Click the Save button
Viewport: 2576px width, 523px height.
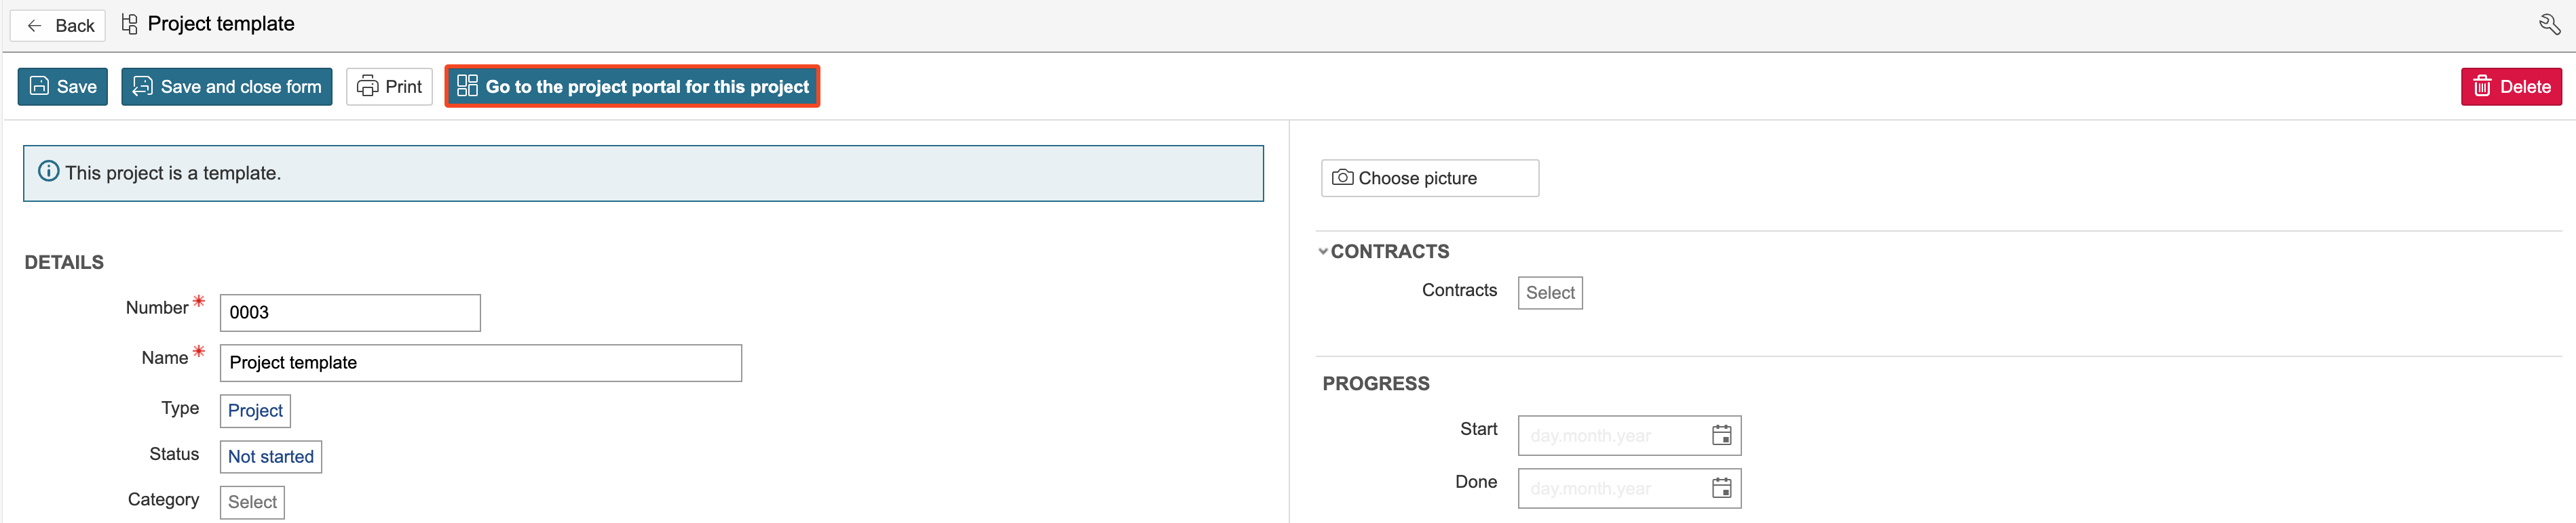pyautogui.click(x=63, y=87)
